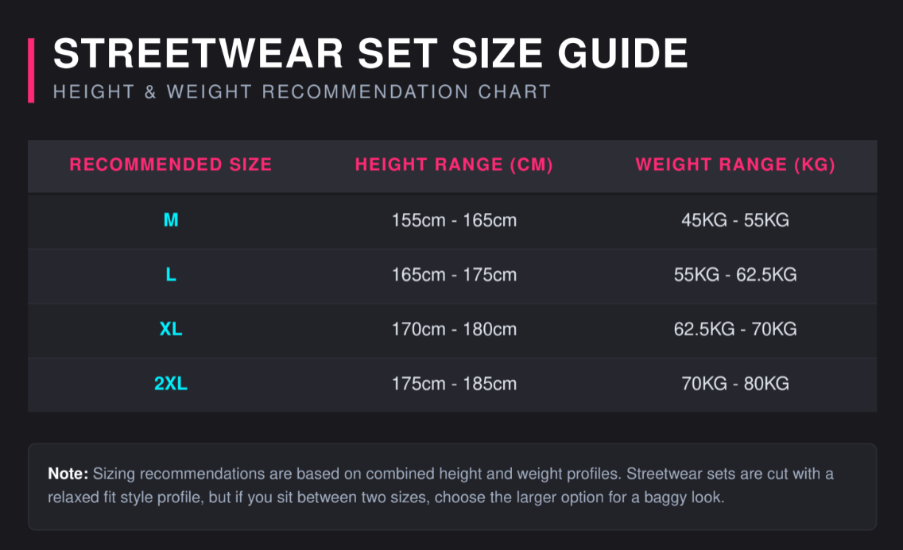Select the L size label
This screenshot has width=903, height=550.
click(x=171, y=275)
